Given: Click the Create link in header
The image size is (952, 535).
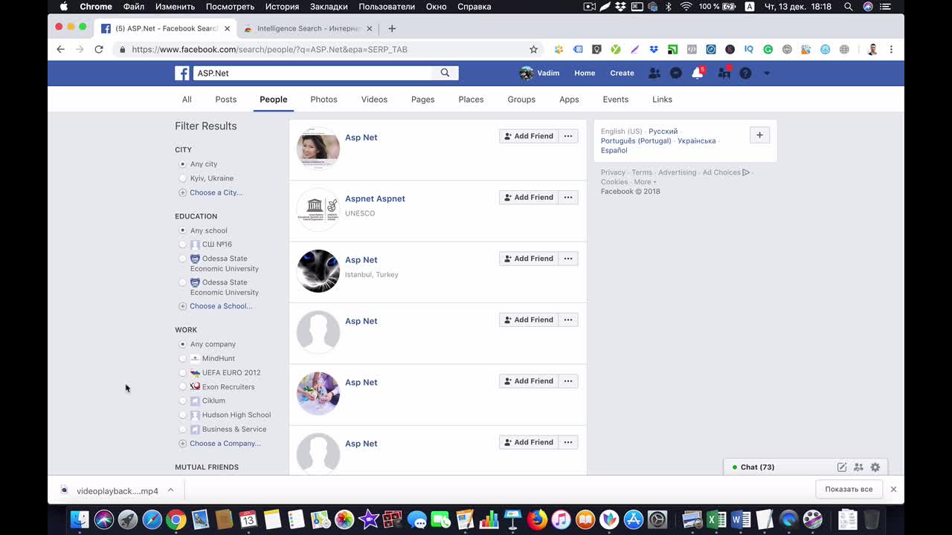Looking at the screenshot, I should 622,73.
